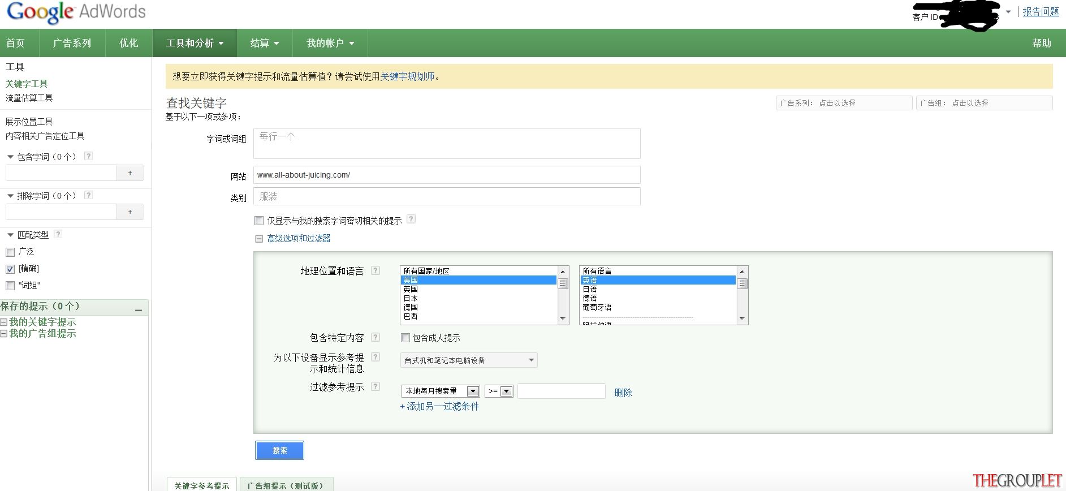Click the Google AdWords logo

pos(76,12)
